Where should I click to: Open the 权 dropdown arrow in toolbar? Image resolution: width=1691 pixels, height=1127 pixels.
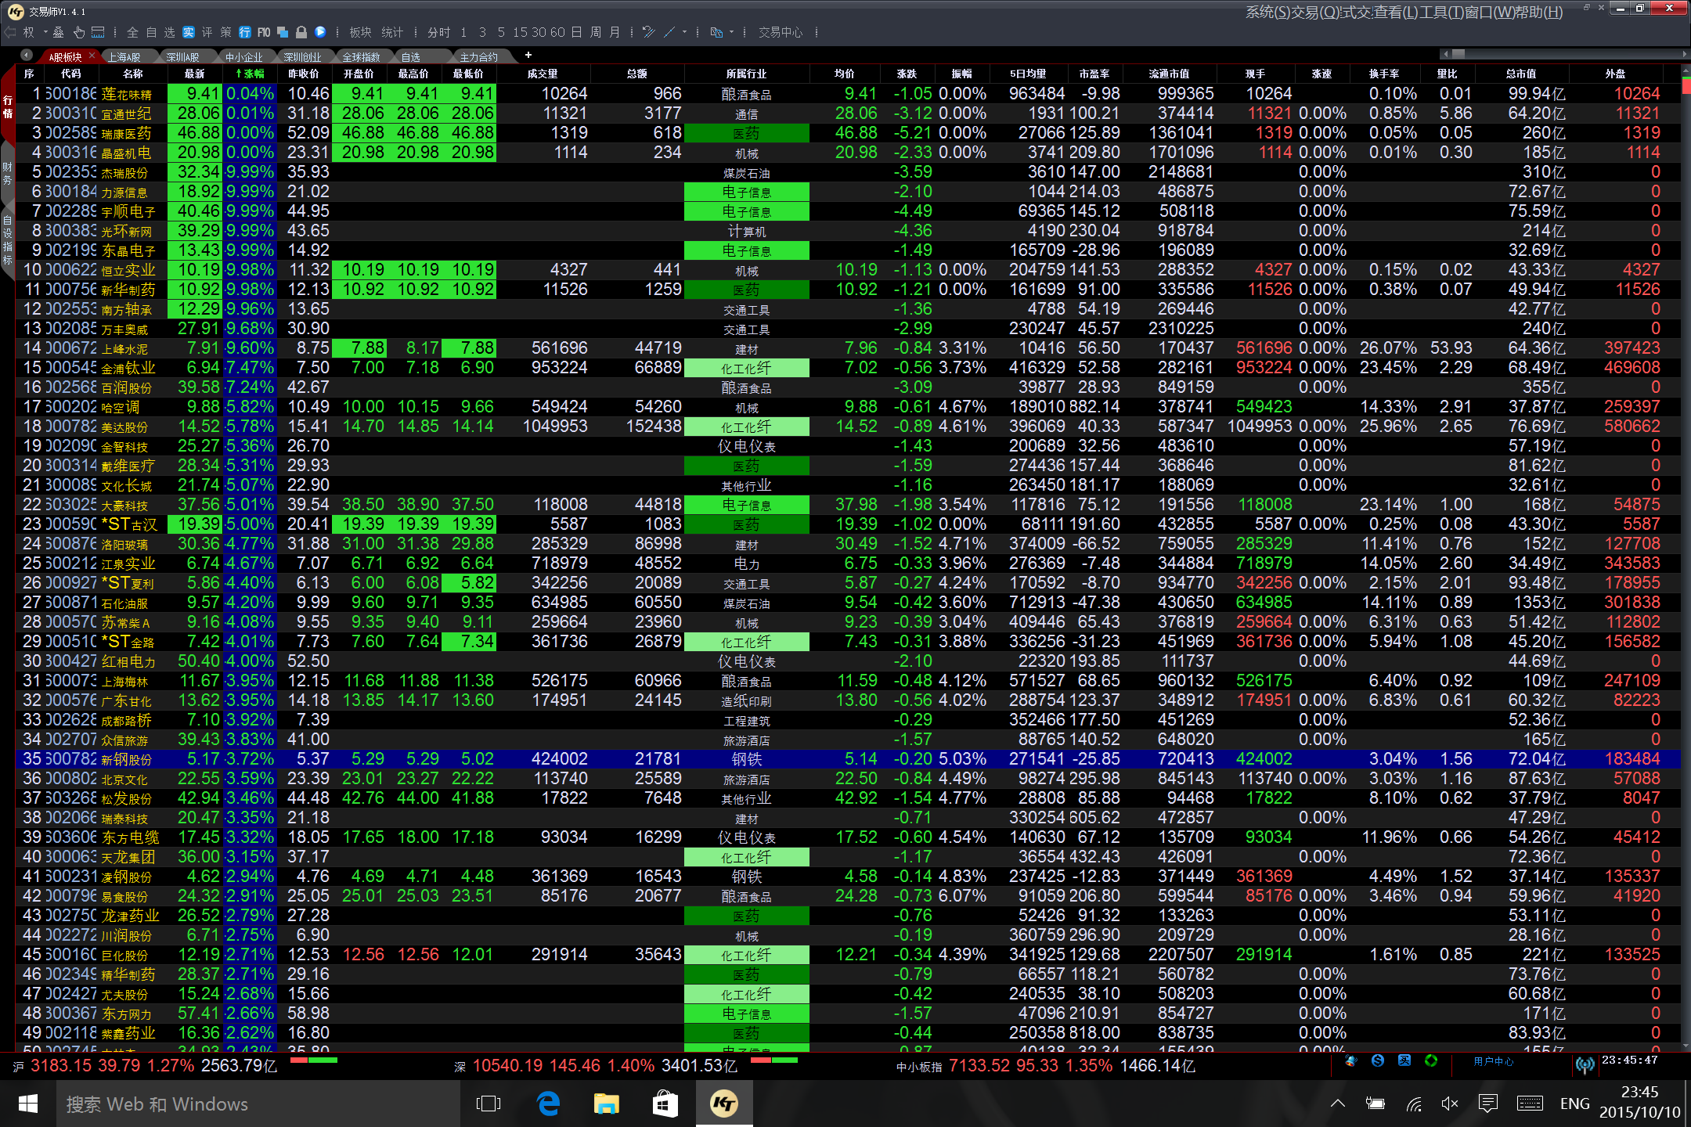45,32
